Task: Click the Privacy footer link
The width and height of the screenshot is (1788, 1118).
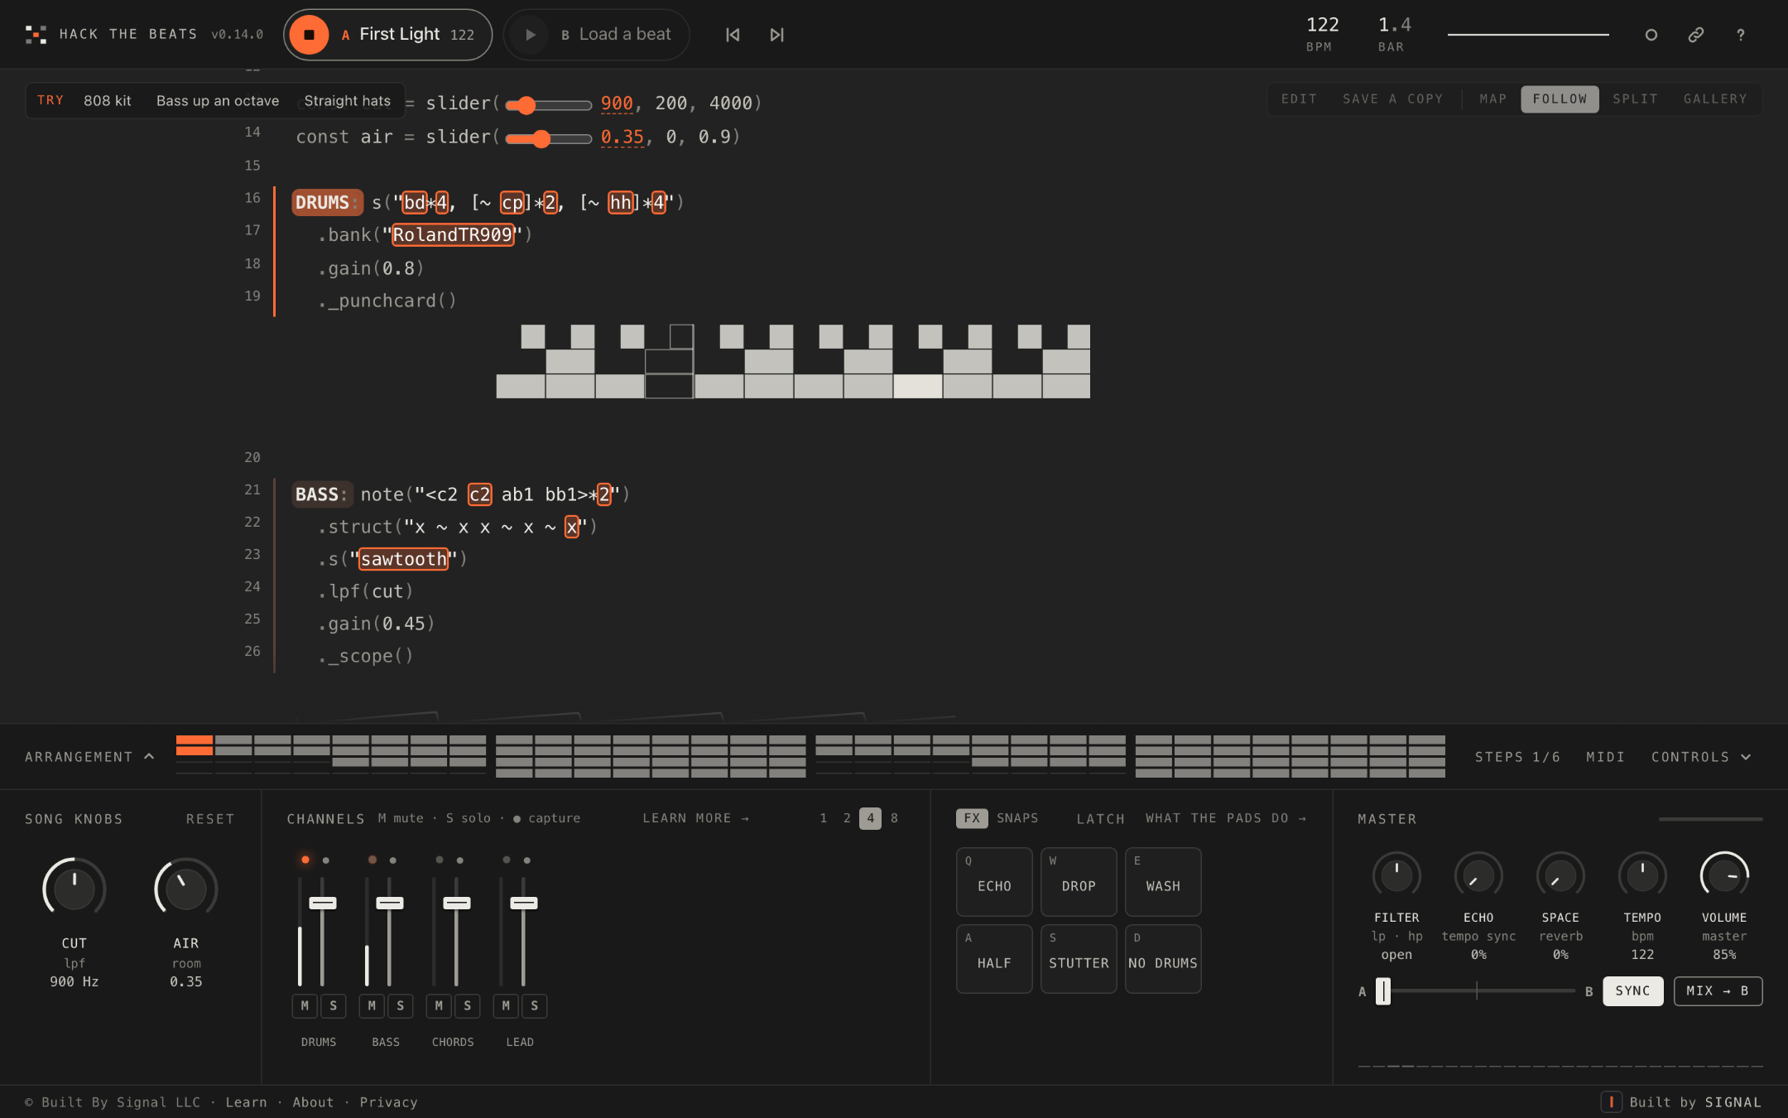Action: 388,1102
